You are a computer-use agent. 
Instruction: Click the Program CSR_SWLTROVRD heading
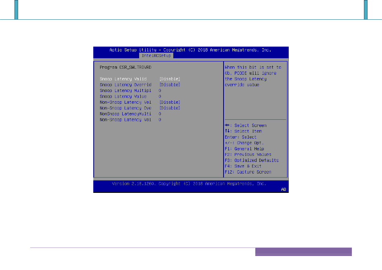point(125,67)
